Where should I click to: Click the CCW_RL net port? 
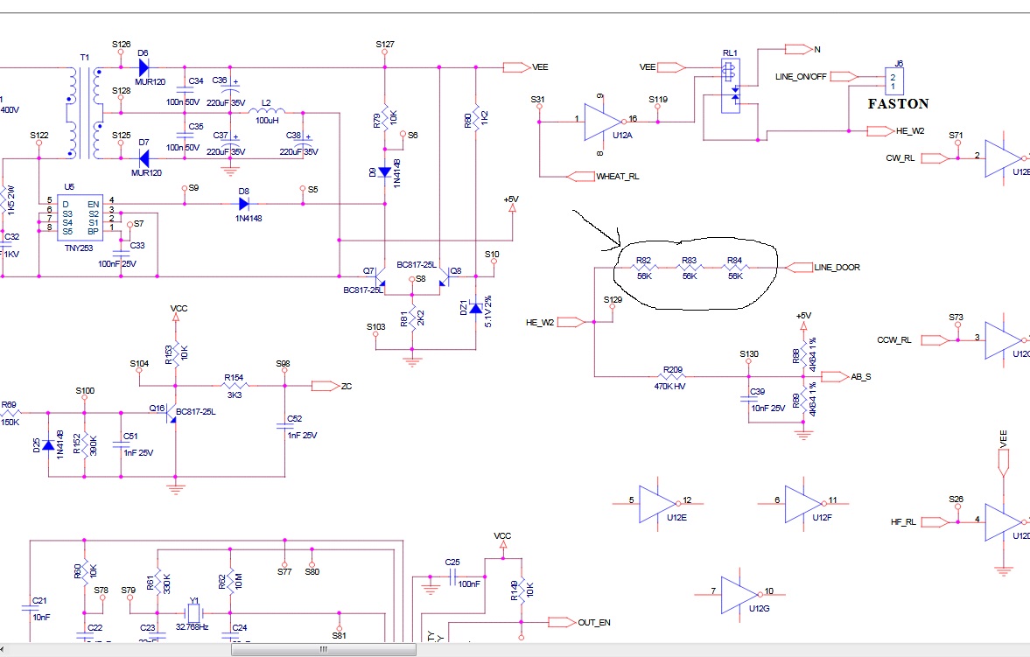935,339
